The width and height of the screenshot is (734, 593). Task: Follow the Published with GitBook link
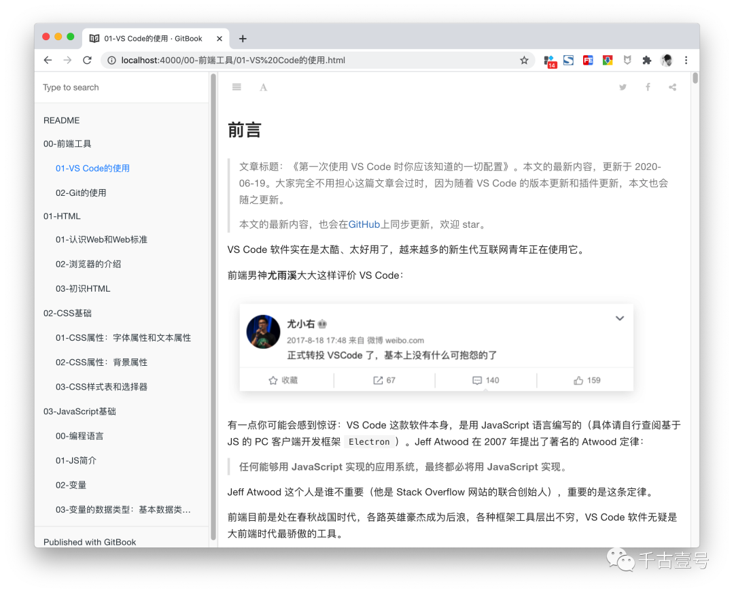90,542
